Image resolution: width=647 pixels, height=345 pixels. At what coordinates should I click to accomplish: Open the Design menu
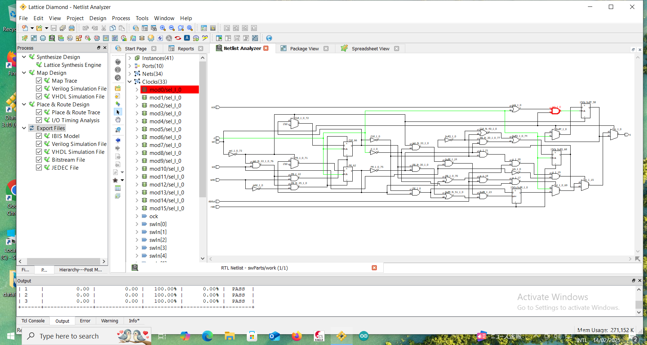click(x=98, y=18)
